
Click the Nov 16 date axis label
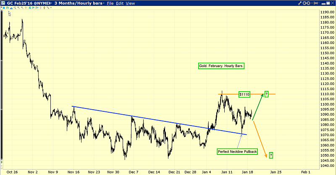click(73, 172)
